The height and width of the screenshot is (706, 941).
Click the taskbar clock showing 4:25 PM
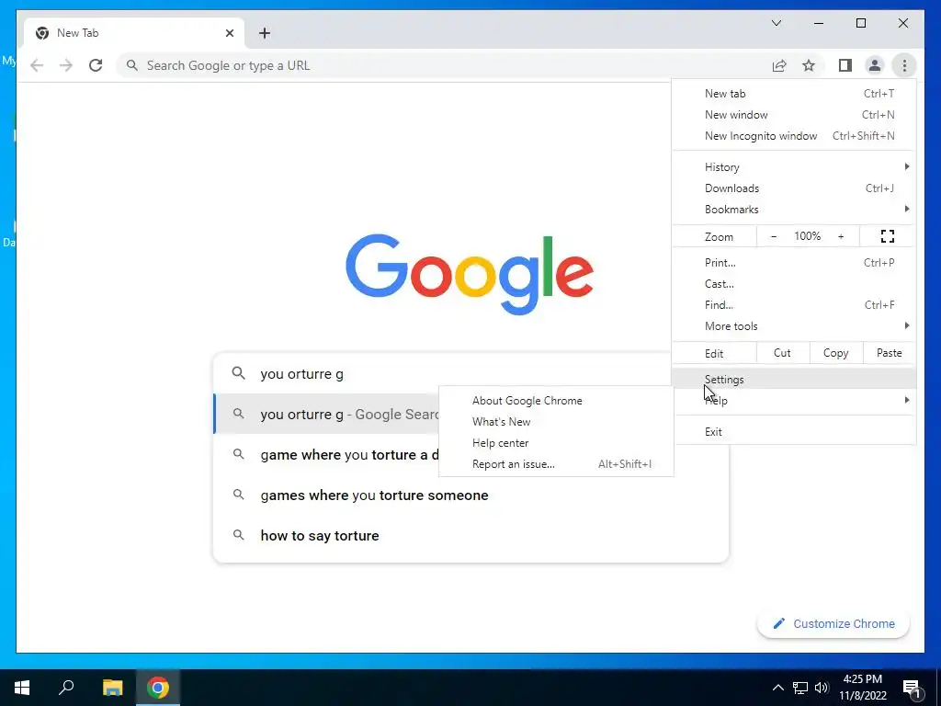coord(862,688)
